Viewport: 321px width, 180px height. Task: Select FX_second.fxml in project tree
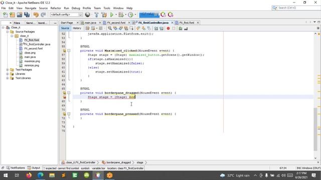tap(34, 48)
